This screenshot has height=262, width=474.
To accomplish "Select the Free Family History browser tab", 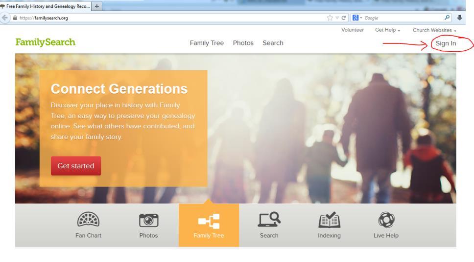I will click(x=46, y=6).
